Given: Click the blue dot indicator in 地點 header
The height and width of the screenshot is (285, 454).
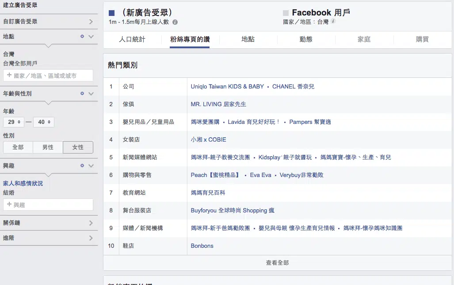Looking at the screenshot, I should pyautogui.click(x=82, y=36).
